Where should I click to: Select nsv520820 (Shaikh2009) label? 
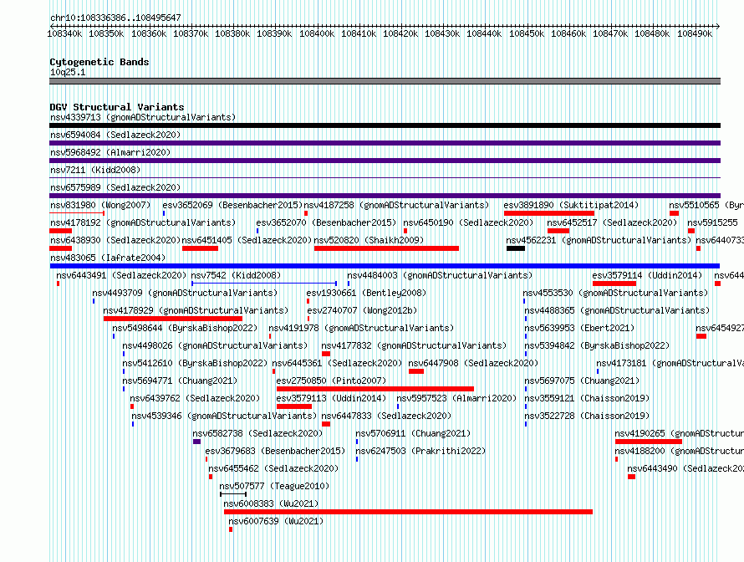point(369,240)
